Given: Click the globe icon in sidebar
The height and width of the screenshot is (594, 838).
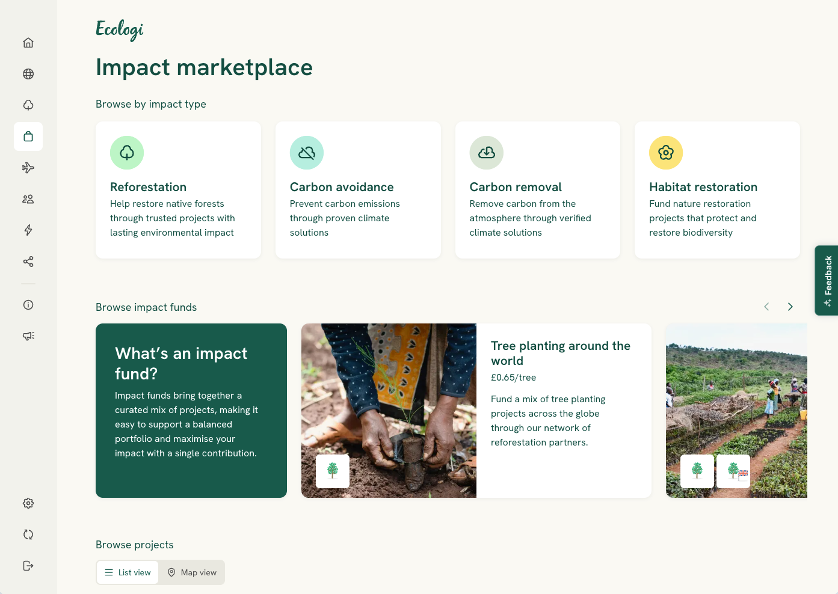Looking at the screenshot, I should 28,74.
